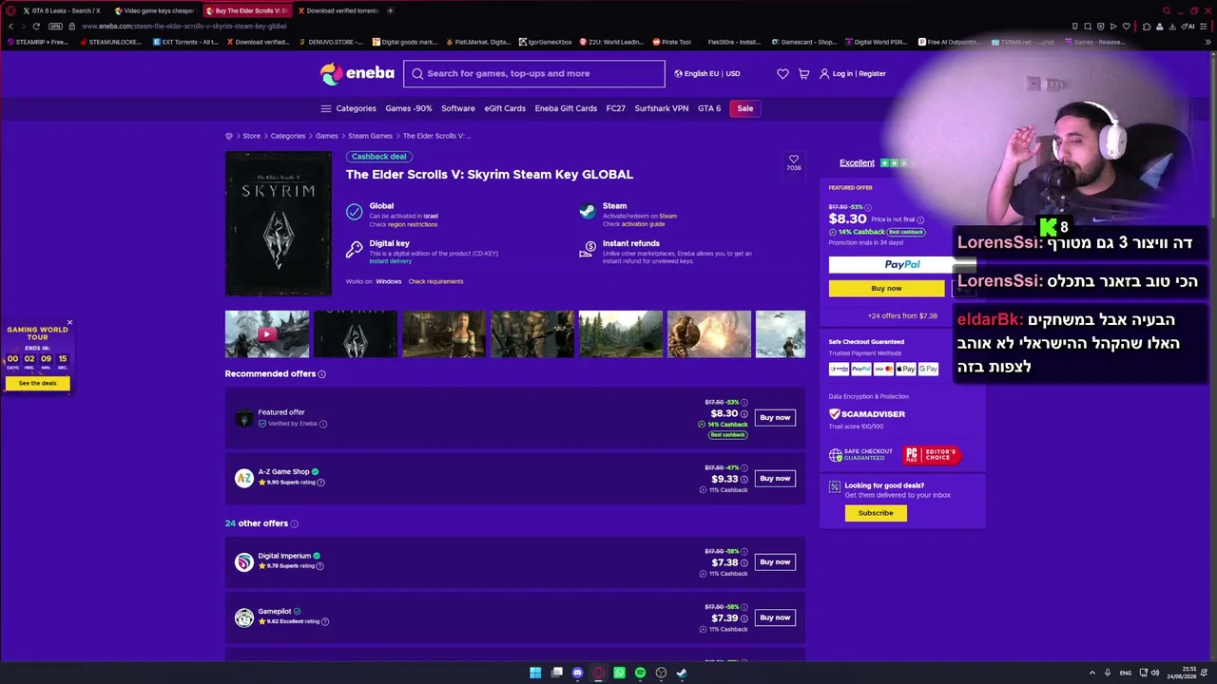Image resolution: width=1217 pixels, height=684 pixels.
Task: Open WhatsApp from the taskbar
Action: point(619,673)
